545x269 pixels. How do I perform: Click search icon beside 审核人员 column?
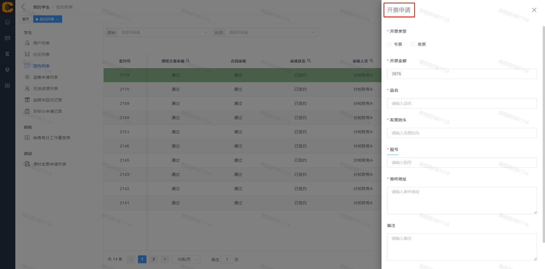pyautogui.click(x=372, y=61)
